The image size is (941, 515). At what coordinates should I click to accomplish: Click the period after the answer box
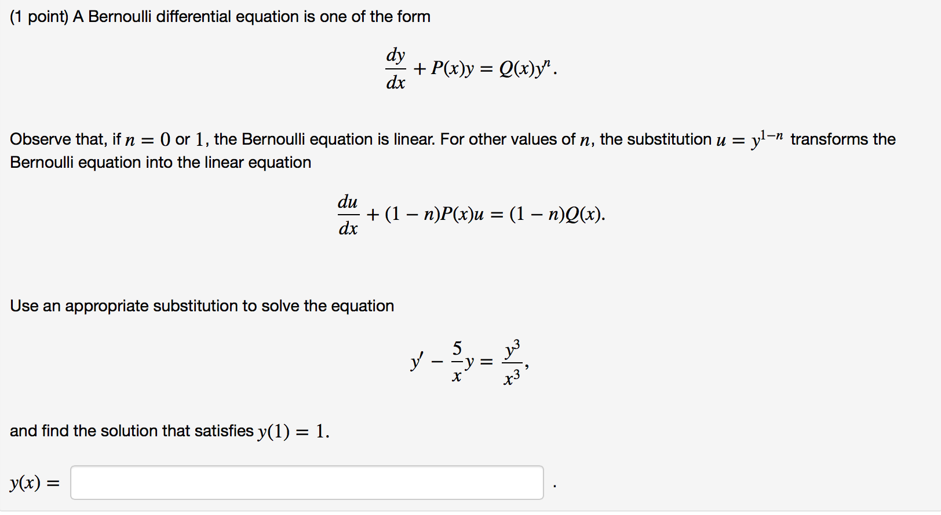pos(556,485)
